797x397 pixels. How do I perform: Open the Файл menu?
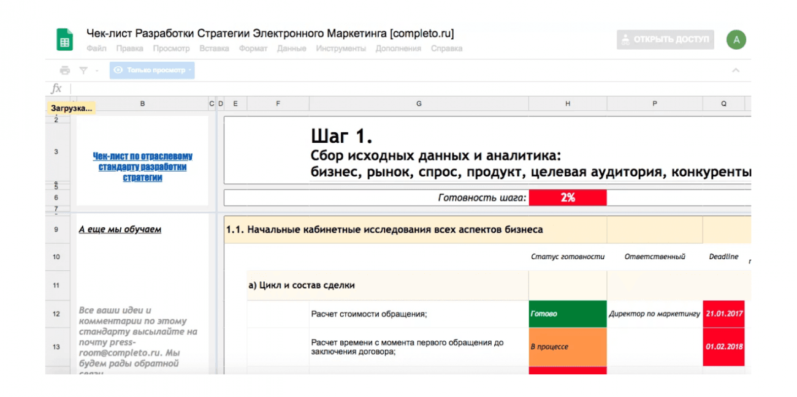coord(96,48)
